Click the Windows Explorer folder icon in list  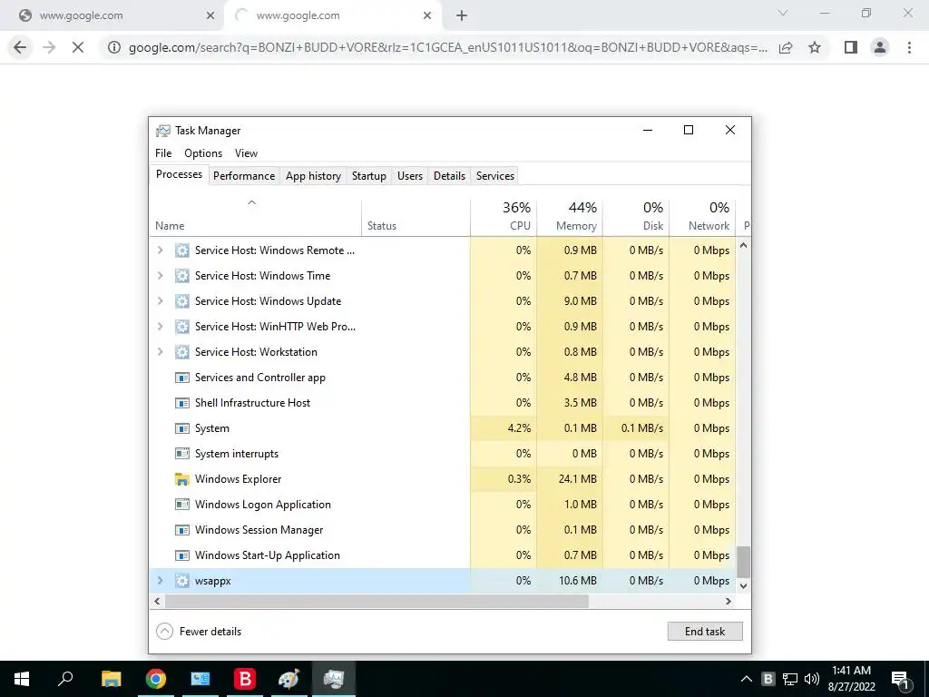[x=181, y=479]
